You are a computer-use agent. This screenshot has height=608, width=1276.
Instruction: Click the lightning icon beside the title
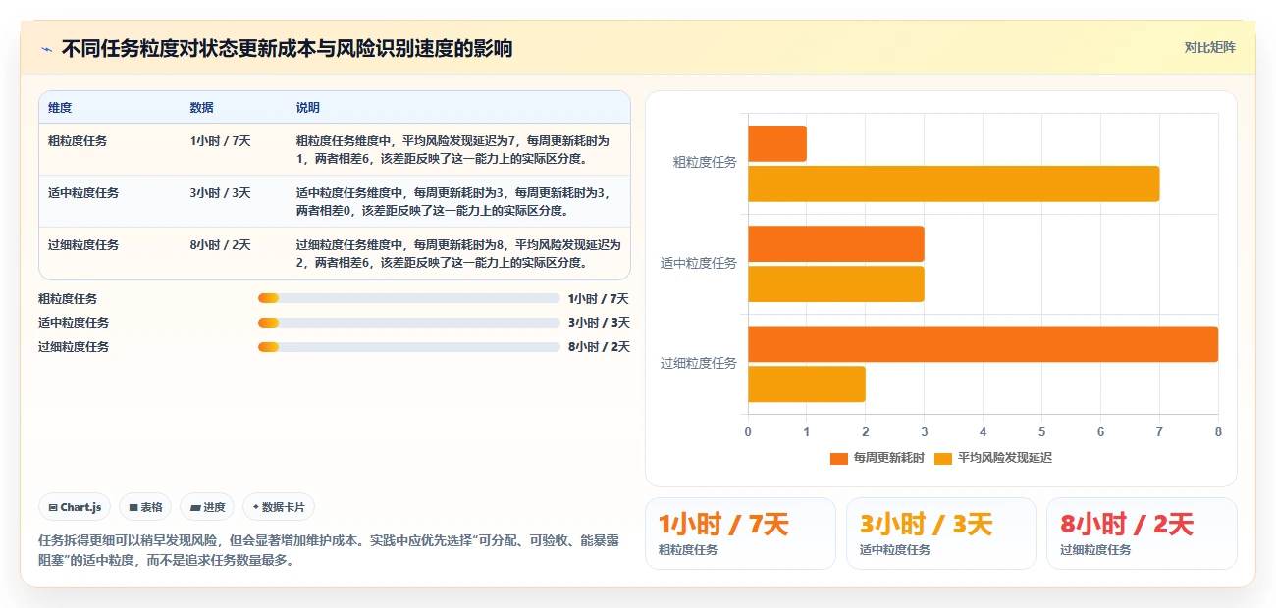point(46,48)
